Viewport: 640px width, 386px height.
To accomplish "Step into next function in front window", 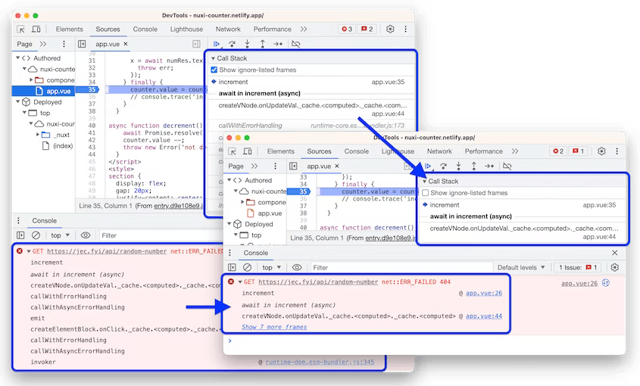I will pos(458,166).
